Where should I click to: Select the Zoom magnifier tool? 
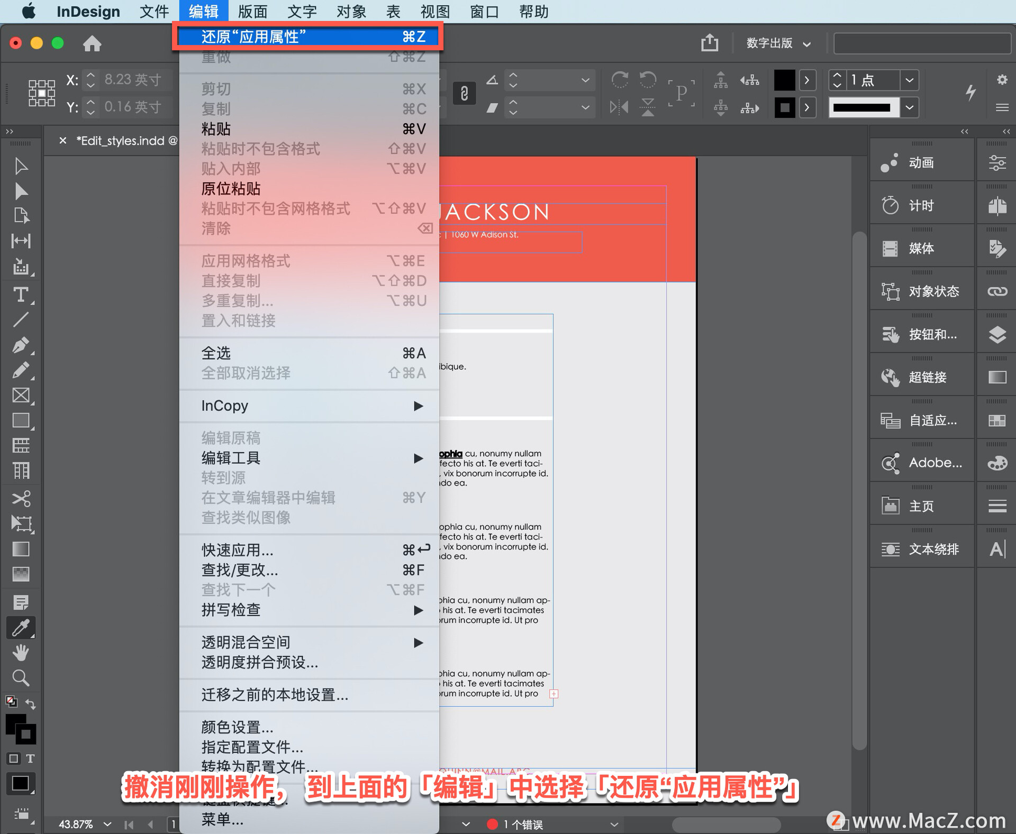21,677
